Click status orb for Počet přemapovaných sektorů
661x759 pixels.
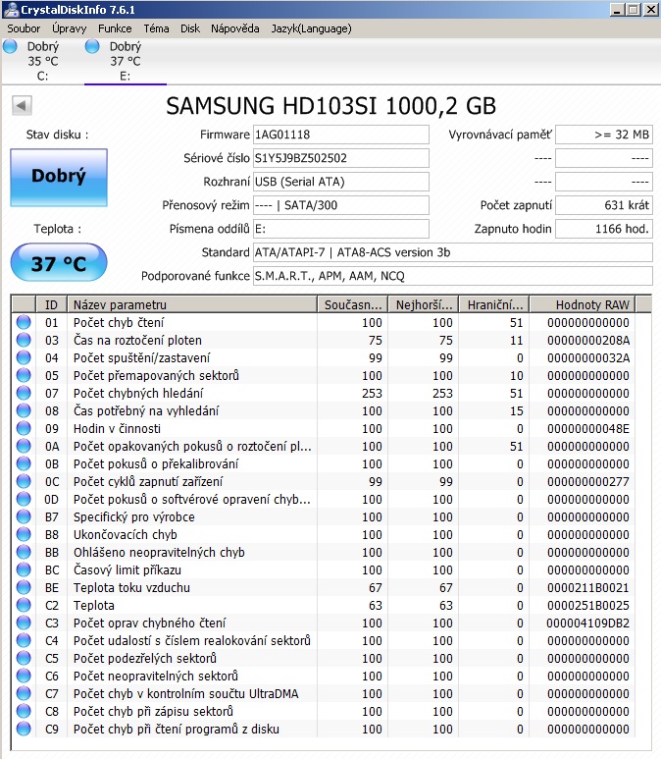click(24, 375)
